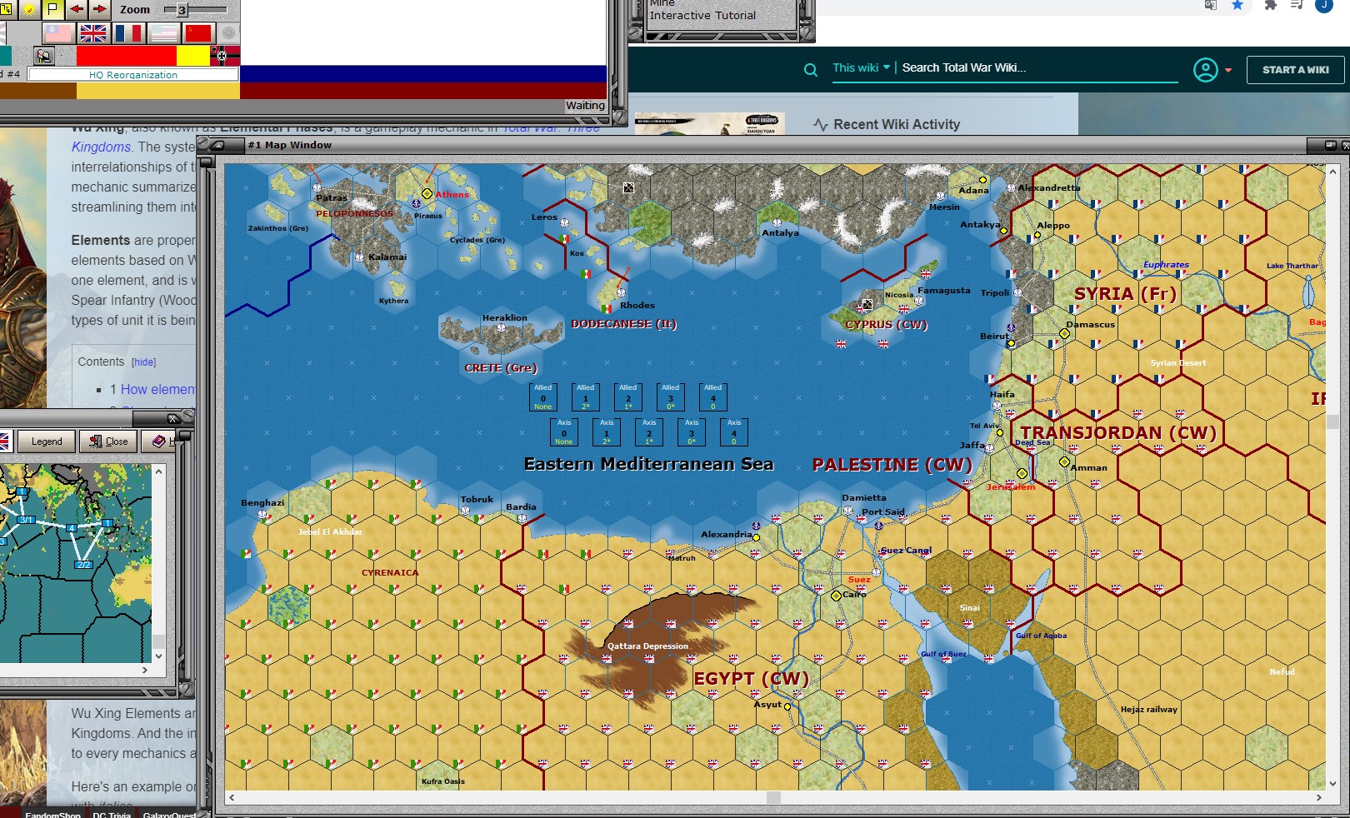Screen dimensions: 1350x818
Task: Open the This wiki search scope dropdown
Action: (861, 67)
